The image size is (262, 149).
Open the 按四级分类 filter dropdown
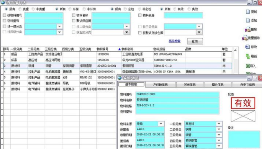(60, 32)
